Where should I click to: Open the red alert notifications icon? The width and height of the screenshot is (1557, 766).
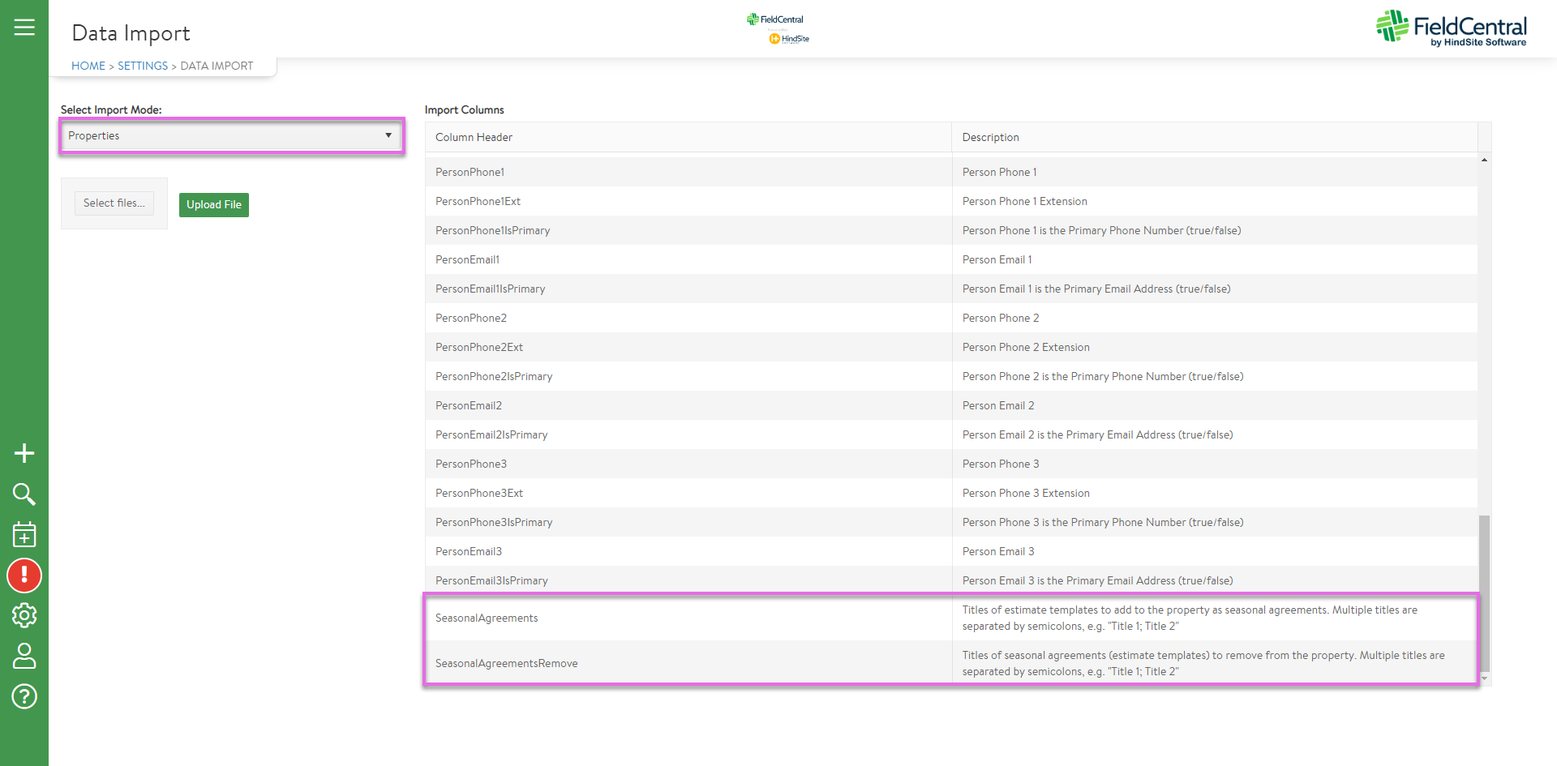(x=24, y=576)
